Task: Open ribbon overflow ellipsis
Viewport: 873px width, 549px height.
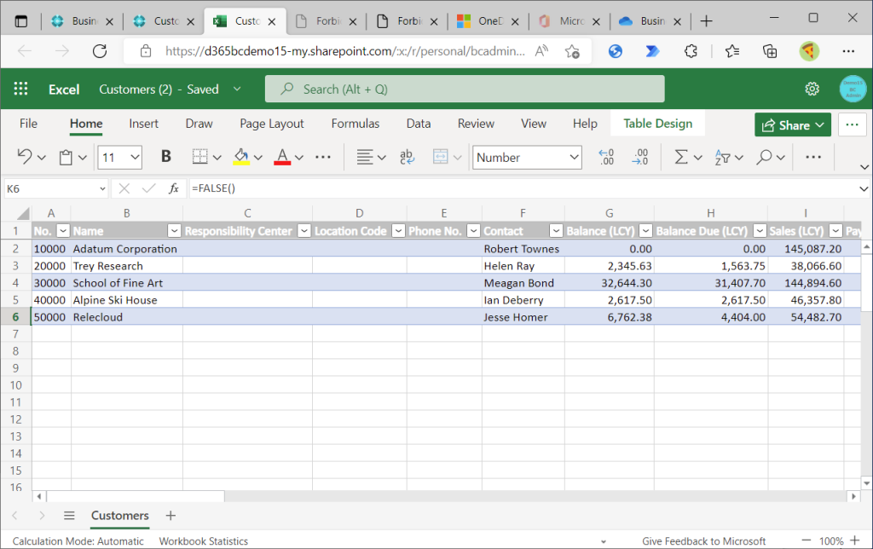Action: click(813, 157)
